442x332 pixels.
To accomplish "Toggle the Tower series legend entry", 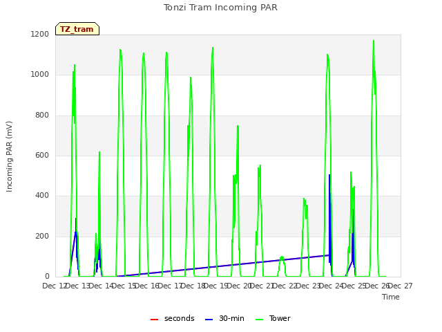I will pos(273,318).
